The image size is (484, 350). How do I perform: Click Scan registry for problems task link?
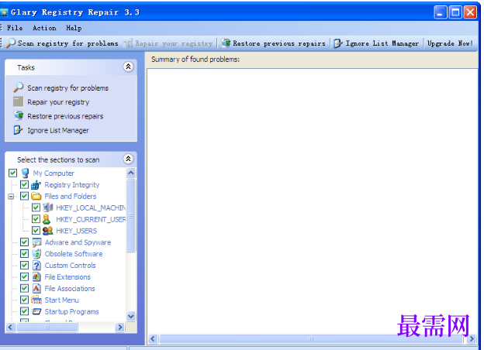[x=68, y=88]
